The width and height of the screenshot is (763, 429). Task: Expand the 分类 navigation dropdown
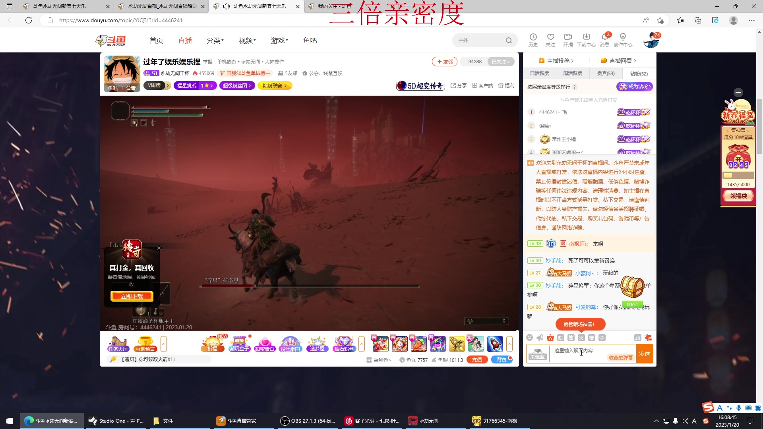tap(215, 41)
